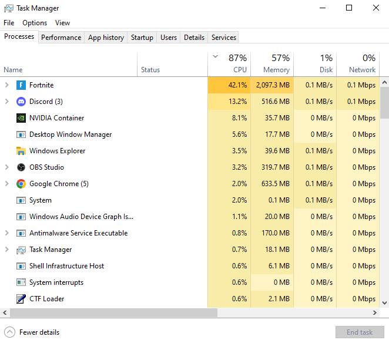Image resolution: width=389 pixels, height=340 pixels.
Task: Select the NVIDIA Container row name
Action: [57, 118]
